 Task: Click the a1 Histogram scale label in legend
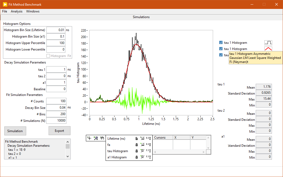tap(117, 157)
